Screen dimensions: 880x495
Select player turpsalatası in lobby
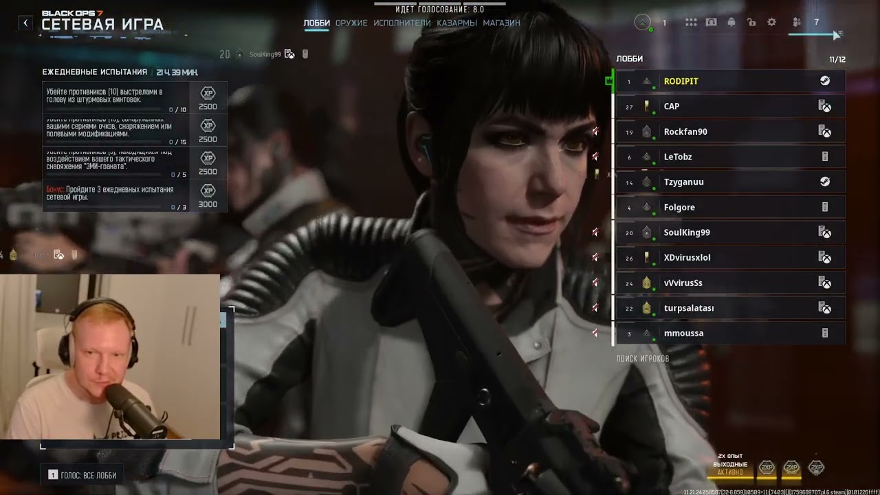point(731,308)
